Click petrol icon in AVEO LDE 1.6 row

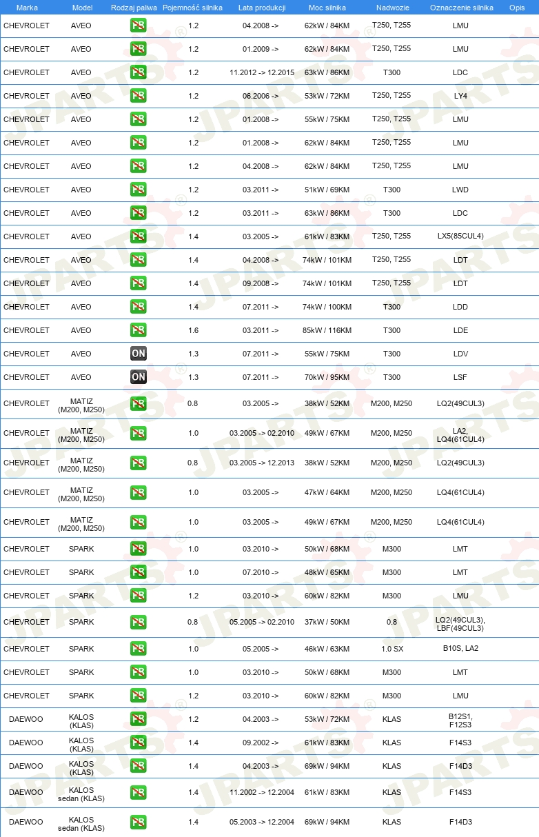(x=139, y=330)
